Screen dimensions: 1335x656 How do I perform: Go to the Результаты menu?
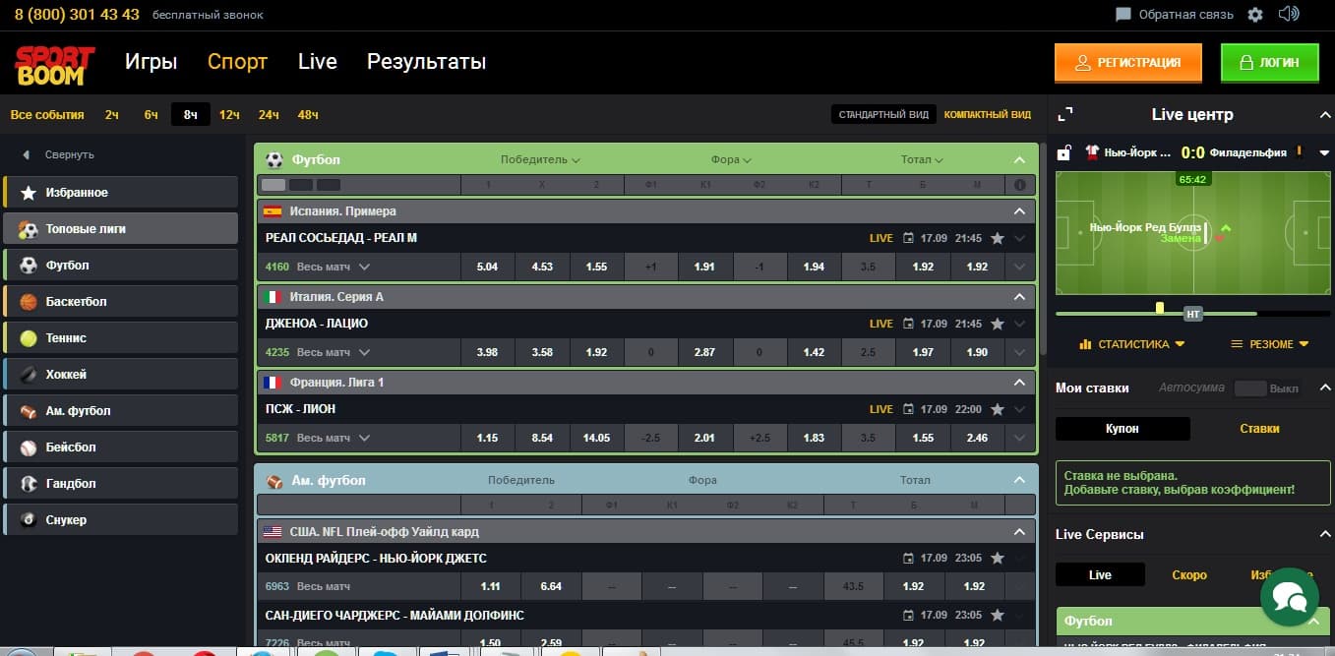427,62
